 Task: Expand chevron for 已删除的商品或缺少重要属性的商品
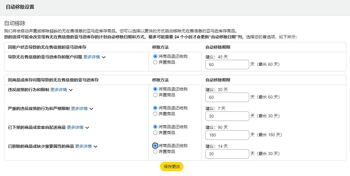click(x=95, y=147)
